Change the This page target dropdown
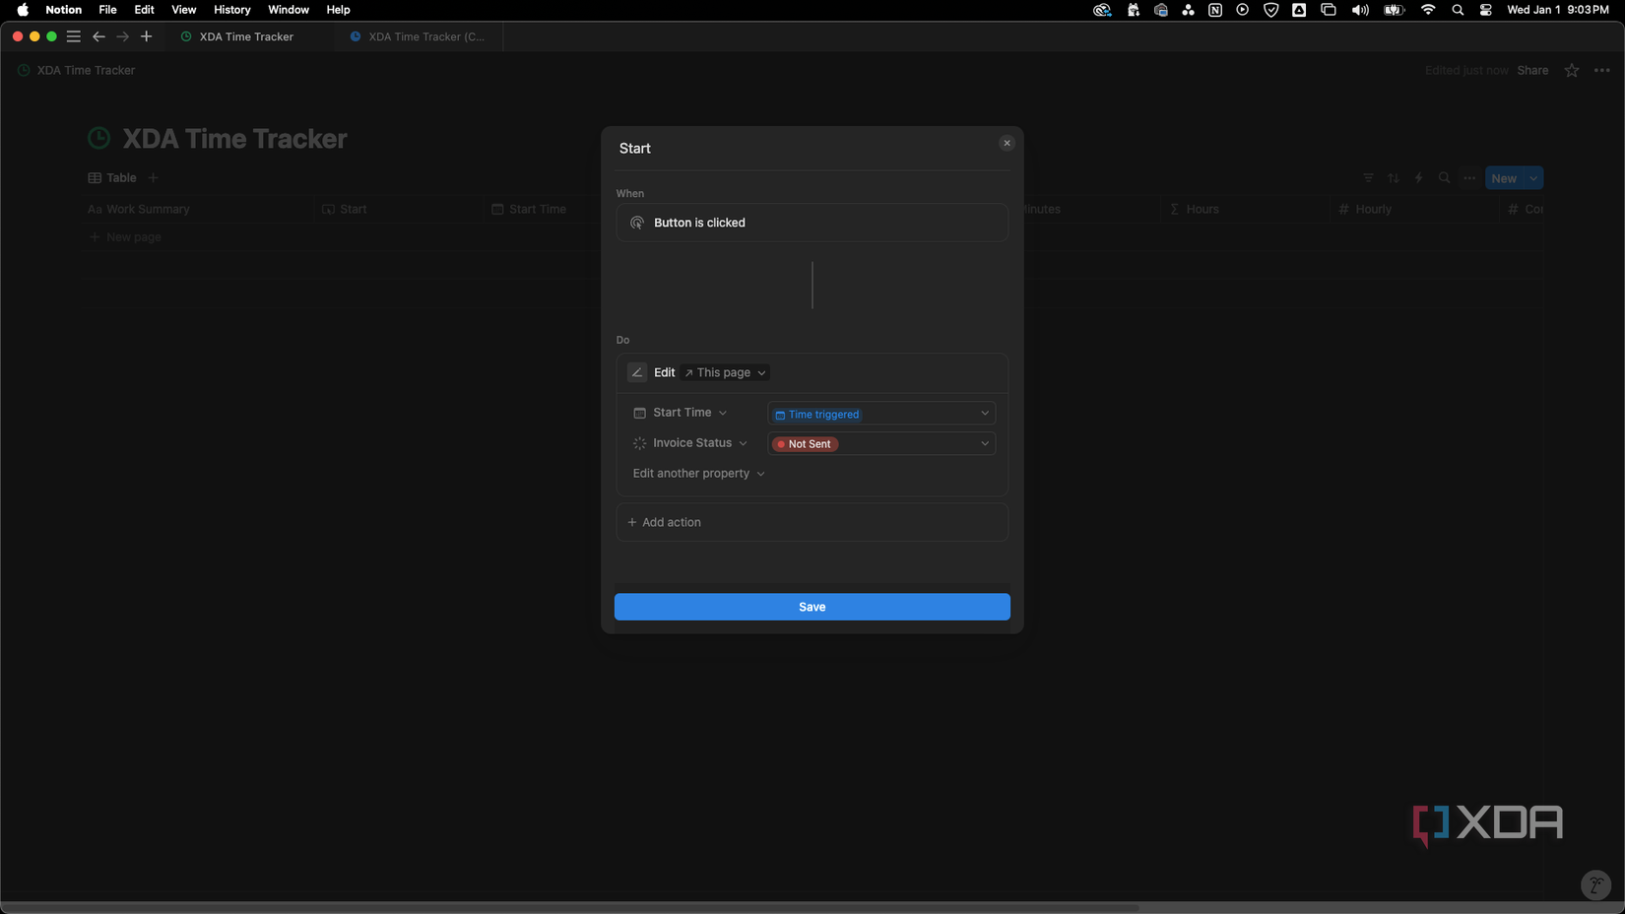 click(726, 372)
